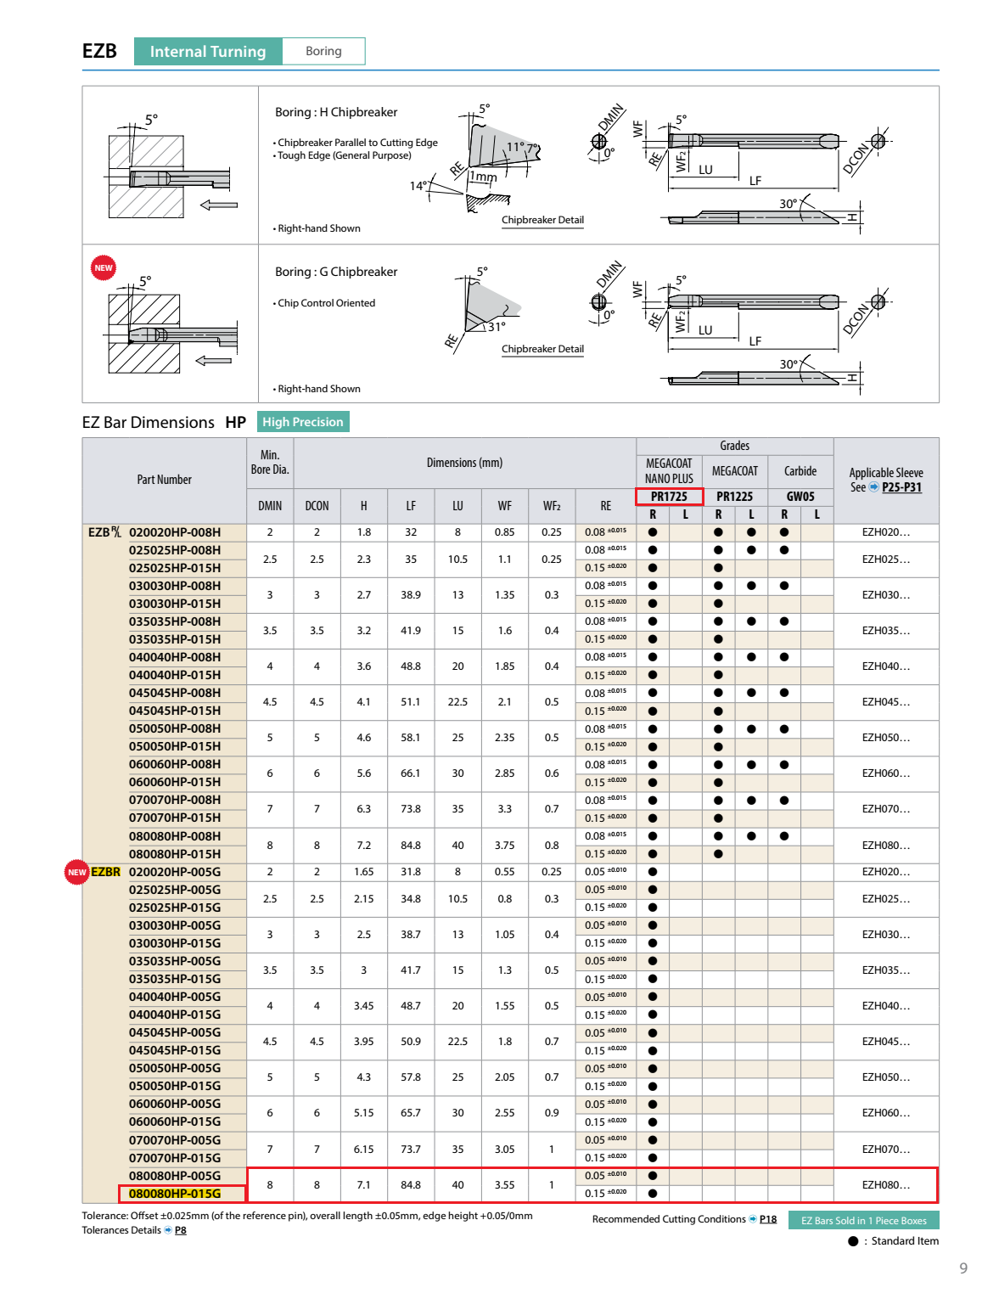999x1293 pixels.
Task: Open the P25-P31 sleeve page link
Action: coord(901,487)
